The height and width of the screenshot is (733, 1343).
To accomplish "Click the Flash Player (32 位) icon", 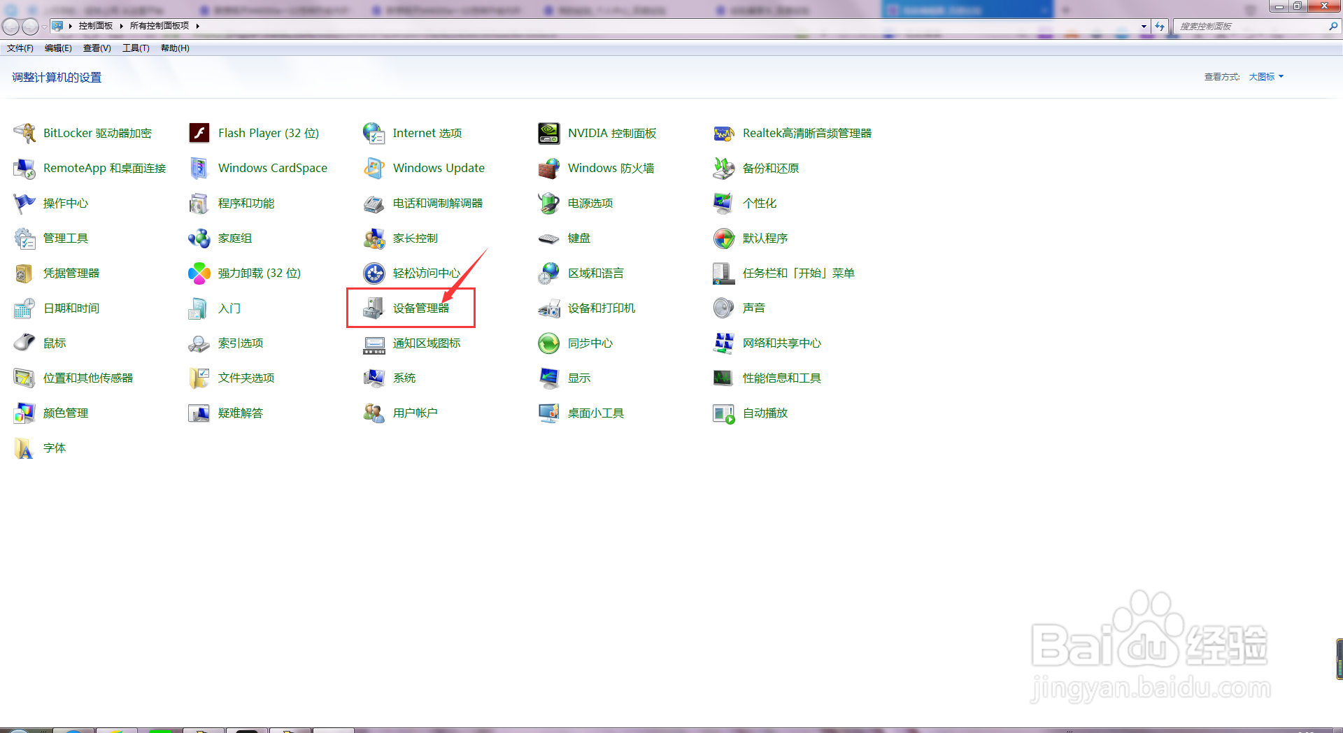I will 199,133.
